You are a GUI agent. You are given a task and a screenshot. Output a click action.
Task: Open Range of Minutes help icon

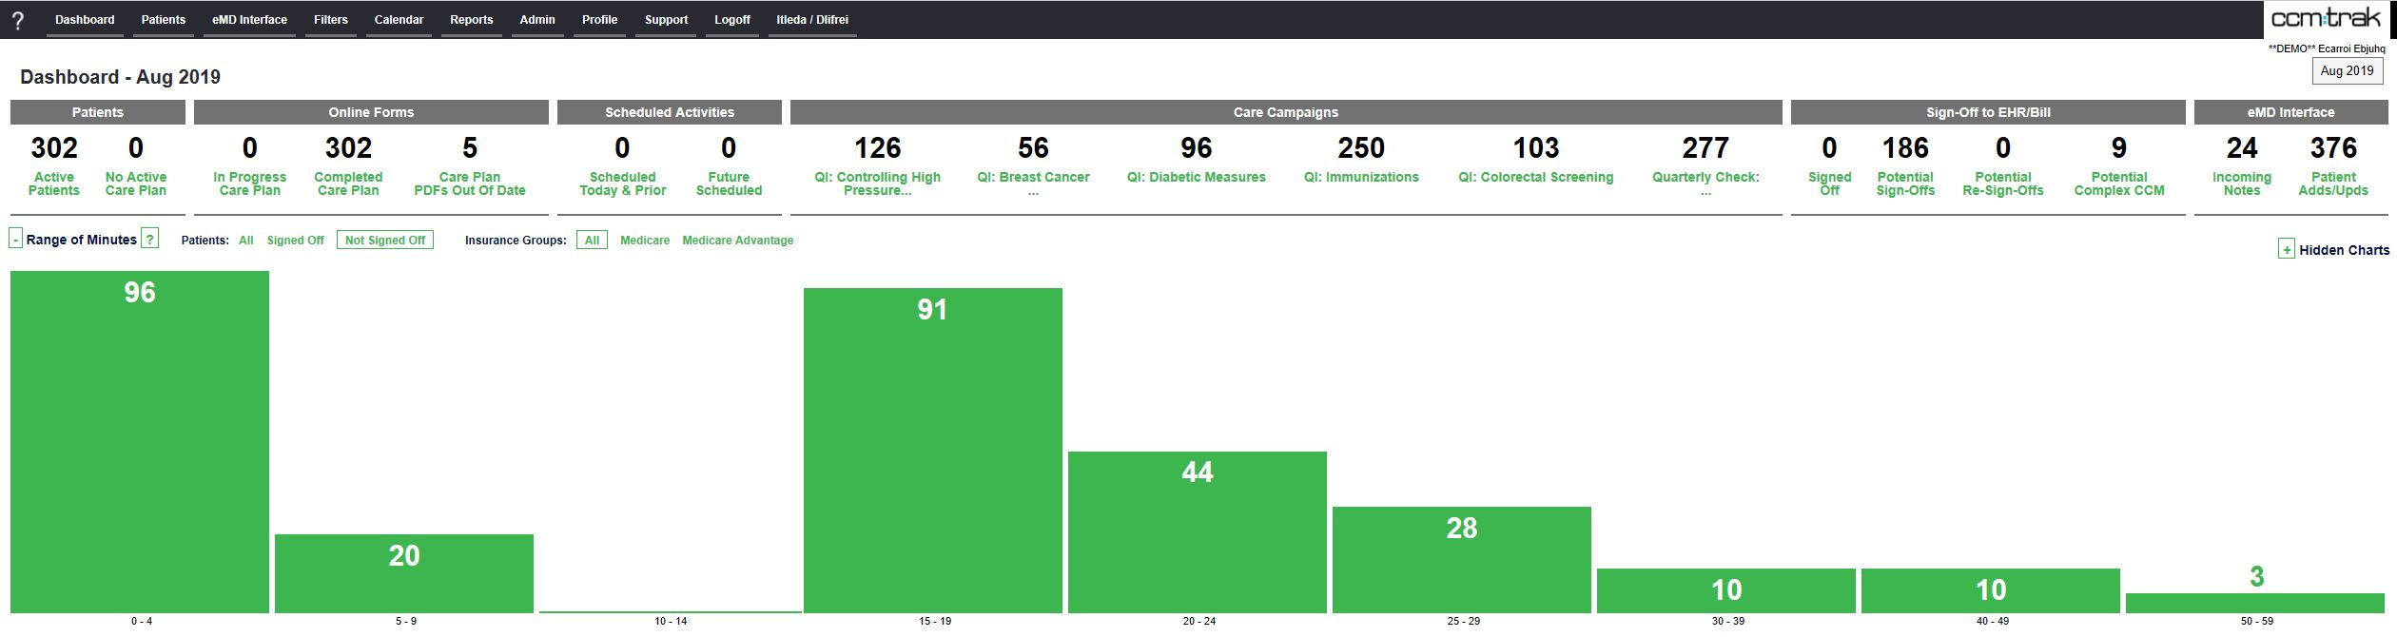(149, 240)
